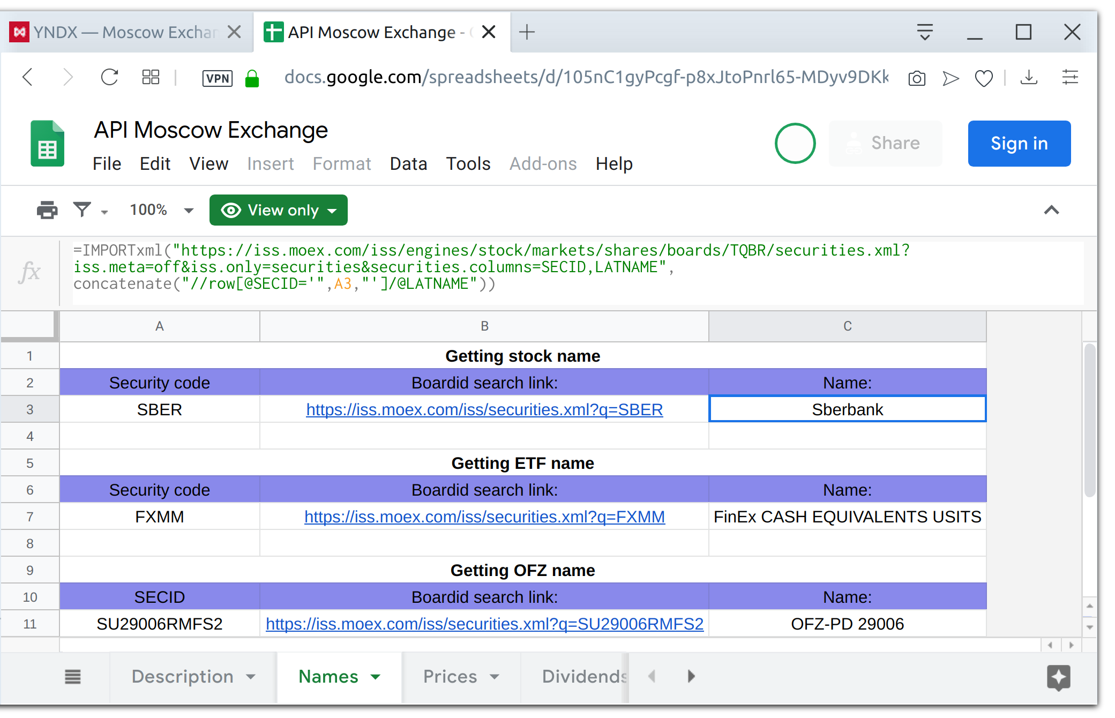Expand the 100% zoom dropdown
This screenshot has height=718, width=1115.
[188, 210]
